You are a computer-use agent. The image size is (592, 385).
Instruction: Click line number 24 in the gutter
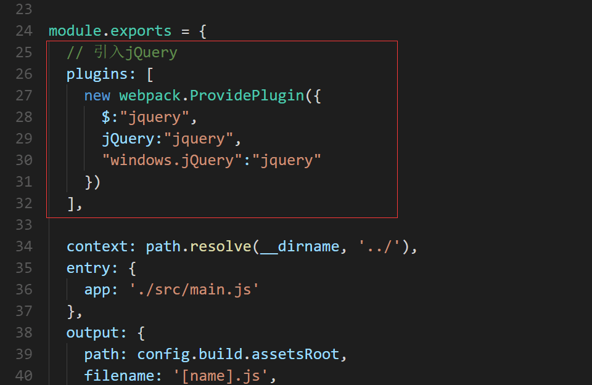24,31
